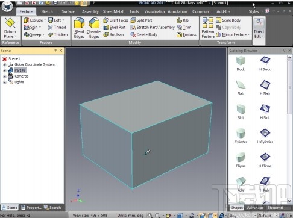The width and height of the screenshot is (293, 218).
Task: Switch to the Sketch ribbon tab
Action: [47, 11]
